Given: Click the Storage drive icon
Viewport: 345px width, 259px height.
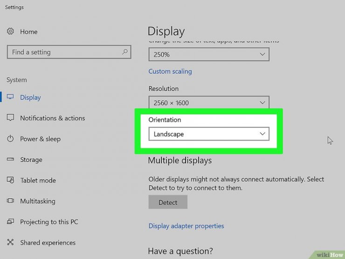Looking at the screenshot, I should [10, 159].
